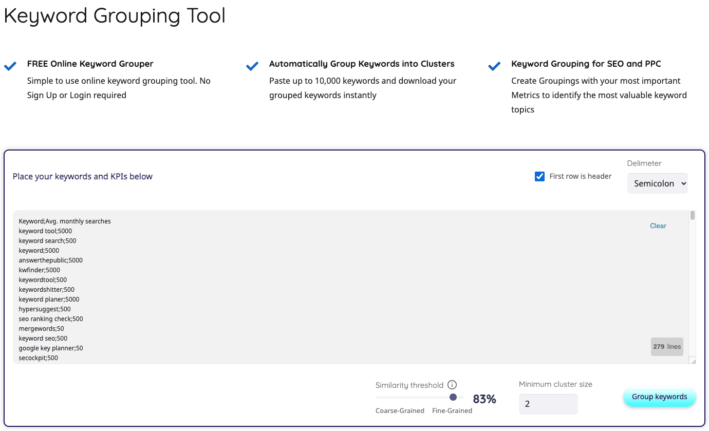Click the 'secockpit;500' line
This screenshot has height=431, width=709.
click(38, 358)
